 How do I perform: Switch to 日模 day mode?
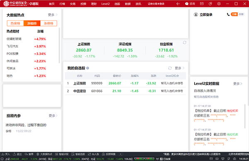[234, 14]
